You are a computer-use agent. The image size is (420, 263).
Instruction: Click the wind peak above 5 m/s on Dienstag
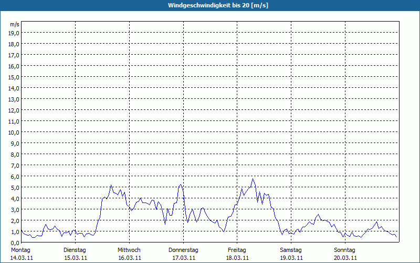coord(111,185)
